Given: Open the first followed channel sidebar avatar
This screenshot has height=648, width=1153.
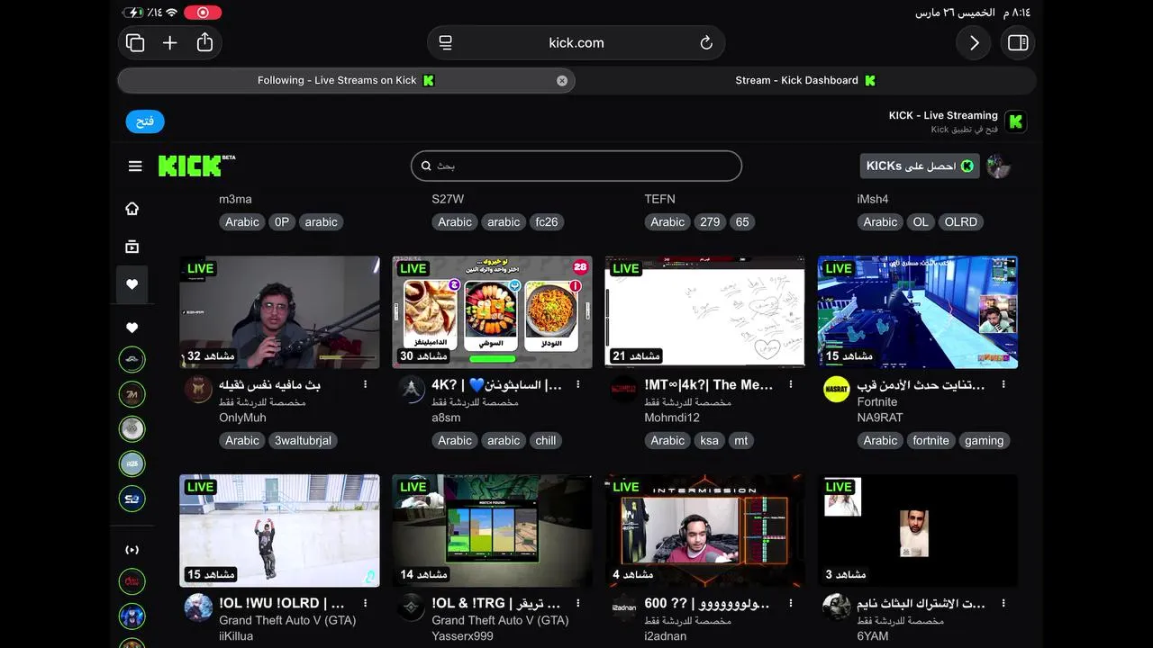Looking at the screenshot, I should click(132, 360).
